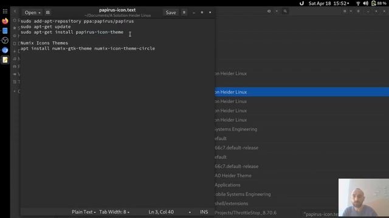389x218 pixels.
Task: Maximize the text editor window
Action: [x=202, y=12]
